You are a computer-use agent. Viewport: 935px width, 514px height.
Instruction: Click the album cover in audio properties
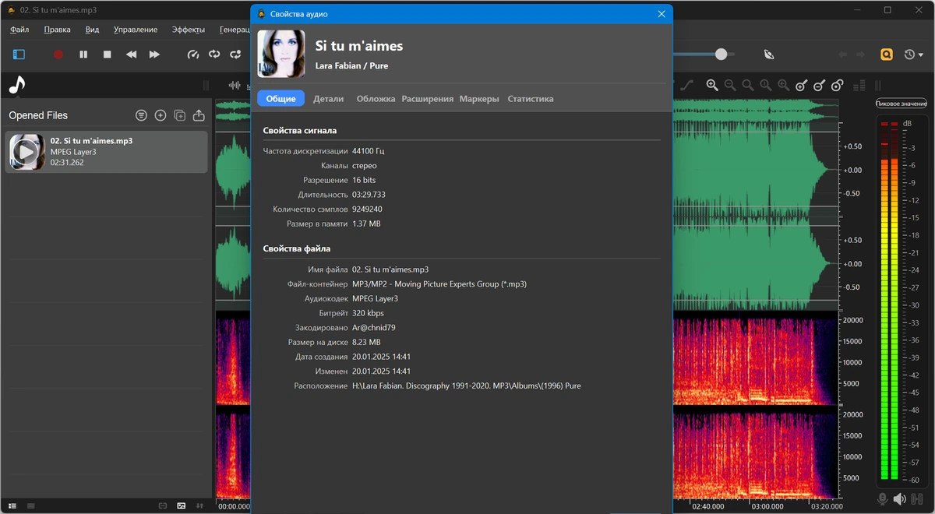click(x=280, y=54)
